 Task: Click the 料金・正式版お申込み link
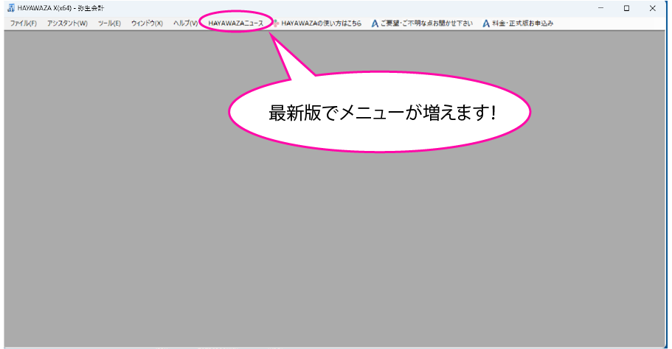522,24
